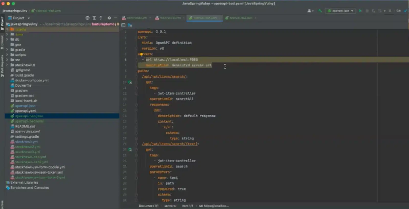Open Project panel gear settings
This screenshot has height=209, width=409.
pyautogui.click(x=109, y=18)
